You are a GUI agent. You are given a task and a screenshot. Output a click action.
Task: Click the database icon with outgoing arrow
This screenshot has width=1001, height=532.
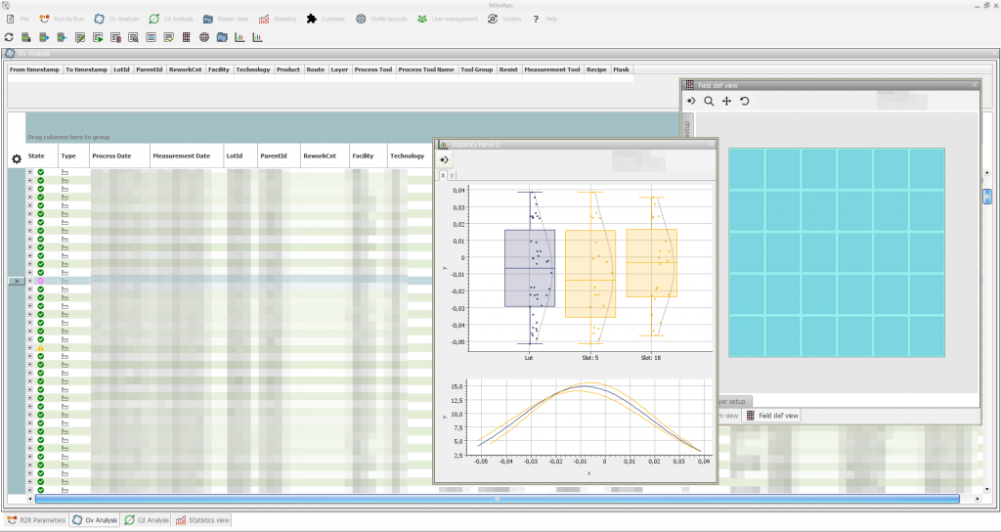coord(44,38)
